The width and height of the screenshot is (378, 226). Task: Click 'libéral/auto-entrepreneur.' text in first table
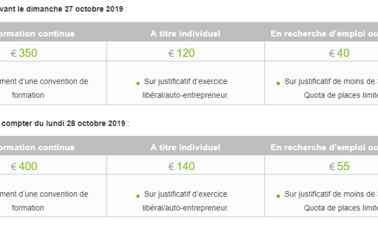(186, 95)
